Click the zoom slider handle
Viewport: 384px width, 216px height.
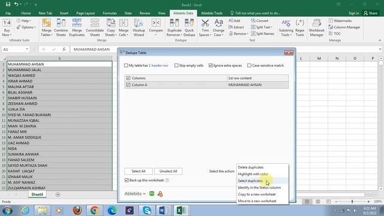(352, 202)
